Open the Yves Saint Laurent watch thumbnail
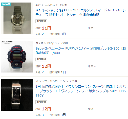The image size is (128, 119). tap(17, 95)
